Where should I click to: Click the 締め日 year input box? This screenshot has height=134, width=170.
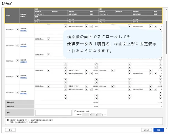point(86,114)
